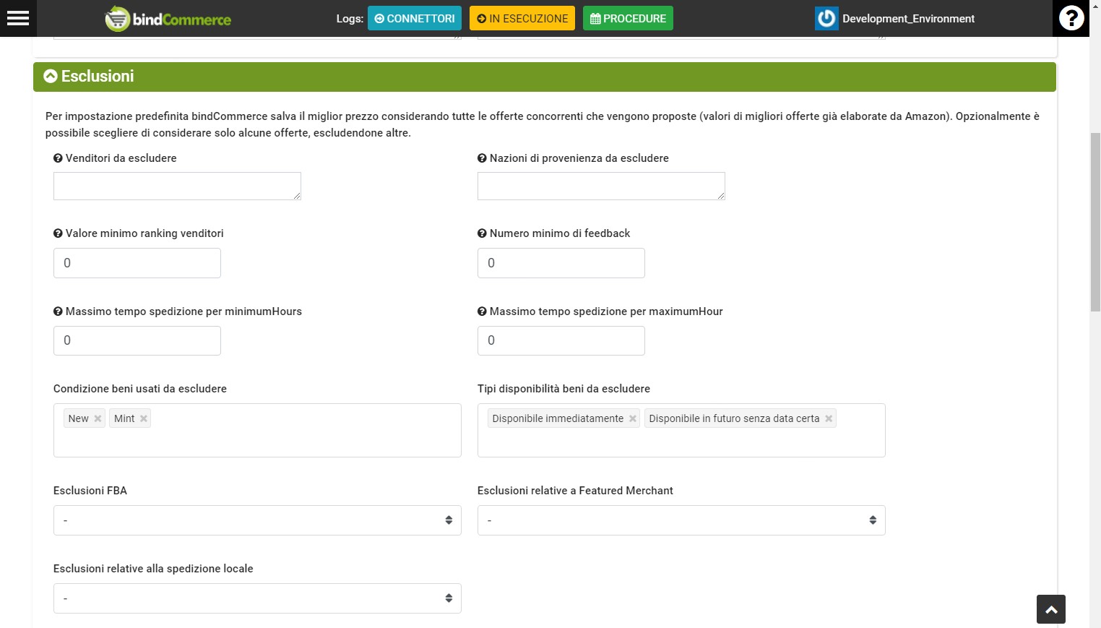Click the Development_Environment label
Screen dimensions: 1101x628
[x=909, y=18]
